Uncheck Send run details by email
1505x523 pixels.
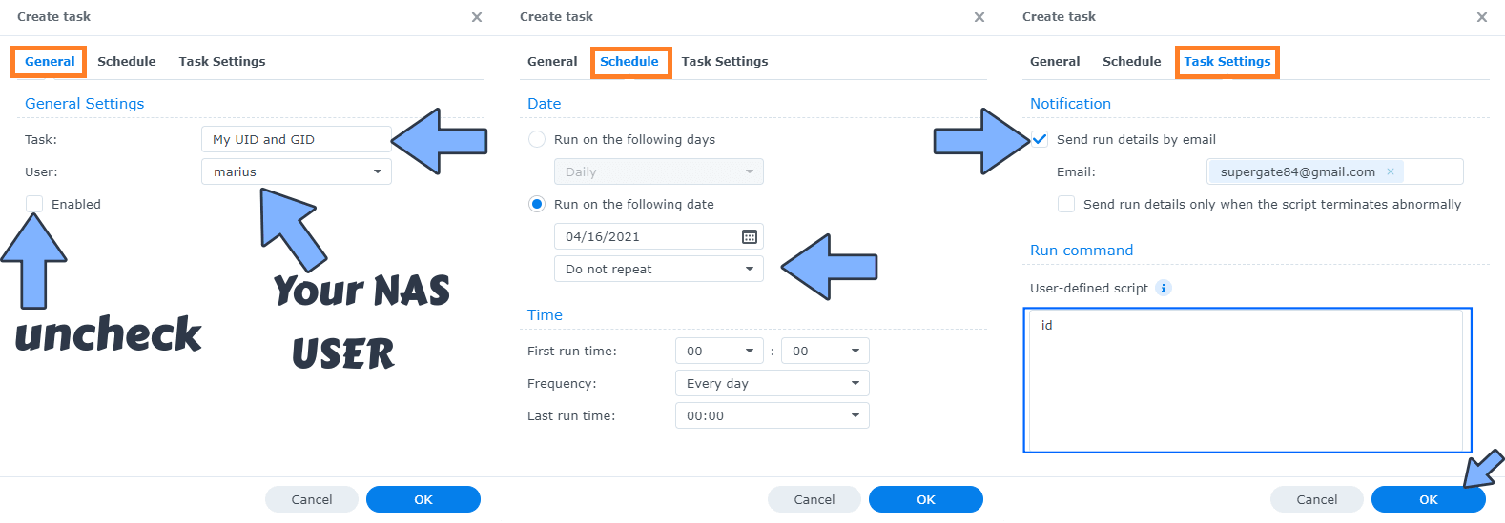click(x=1040, y=139)
